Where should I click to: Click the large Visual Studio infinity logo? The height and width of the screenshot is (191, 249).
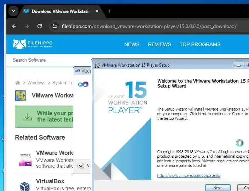tap(83, 84)
